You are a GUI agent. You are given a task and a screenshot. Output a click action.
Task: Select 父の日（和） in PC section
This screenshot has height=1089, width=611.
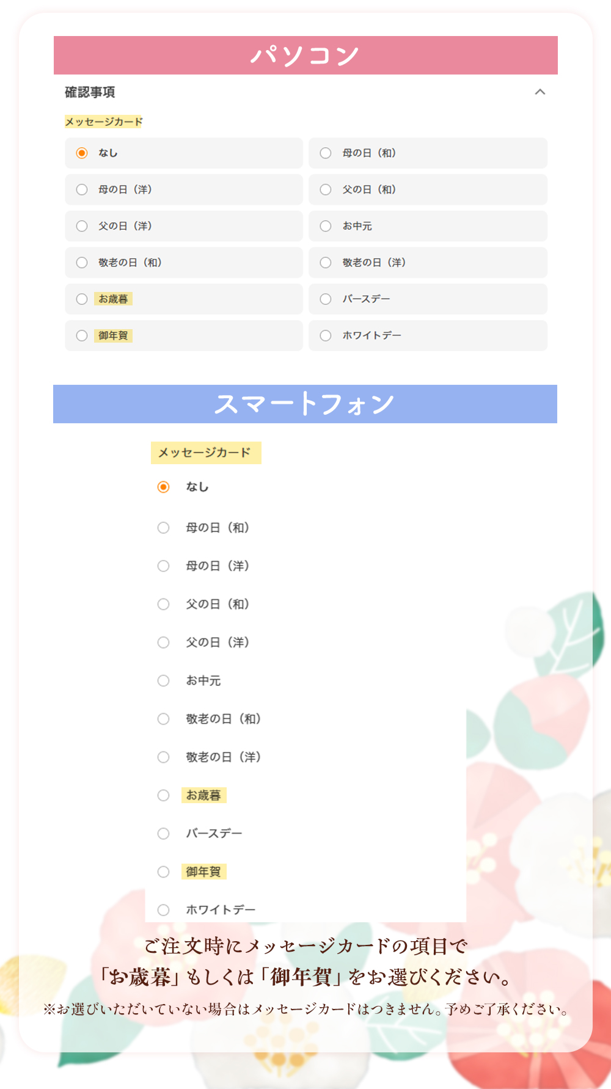point(326,189)
